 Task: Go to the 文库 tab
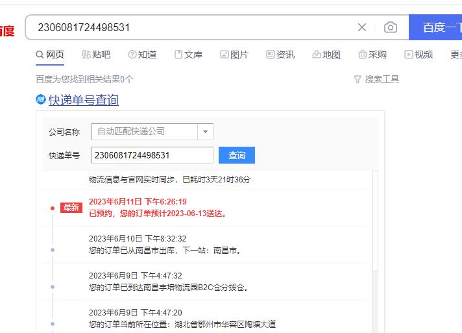(x=188, y=55)
